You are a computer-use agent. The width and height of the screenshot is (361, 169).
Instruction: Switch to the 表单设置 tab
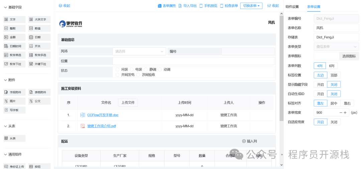pyautogui.click(x=314, y=7)
